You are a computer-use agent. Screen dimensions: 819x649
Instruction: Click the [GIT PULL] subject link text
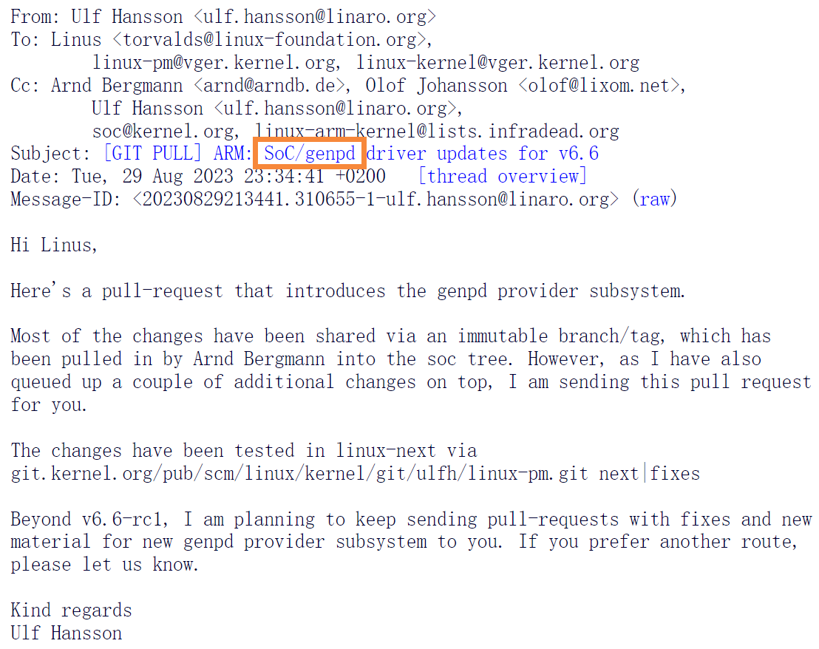point(152,154)
